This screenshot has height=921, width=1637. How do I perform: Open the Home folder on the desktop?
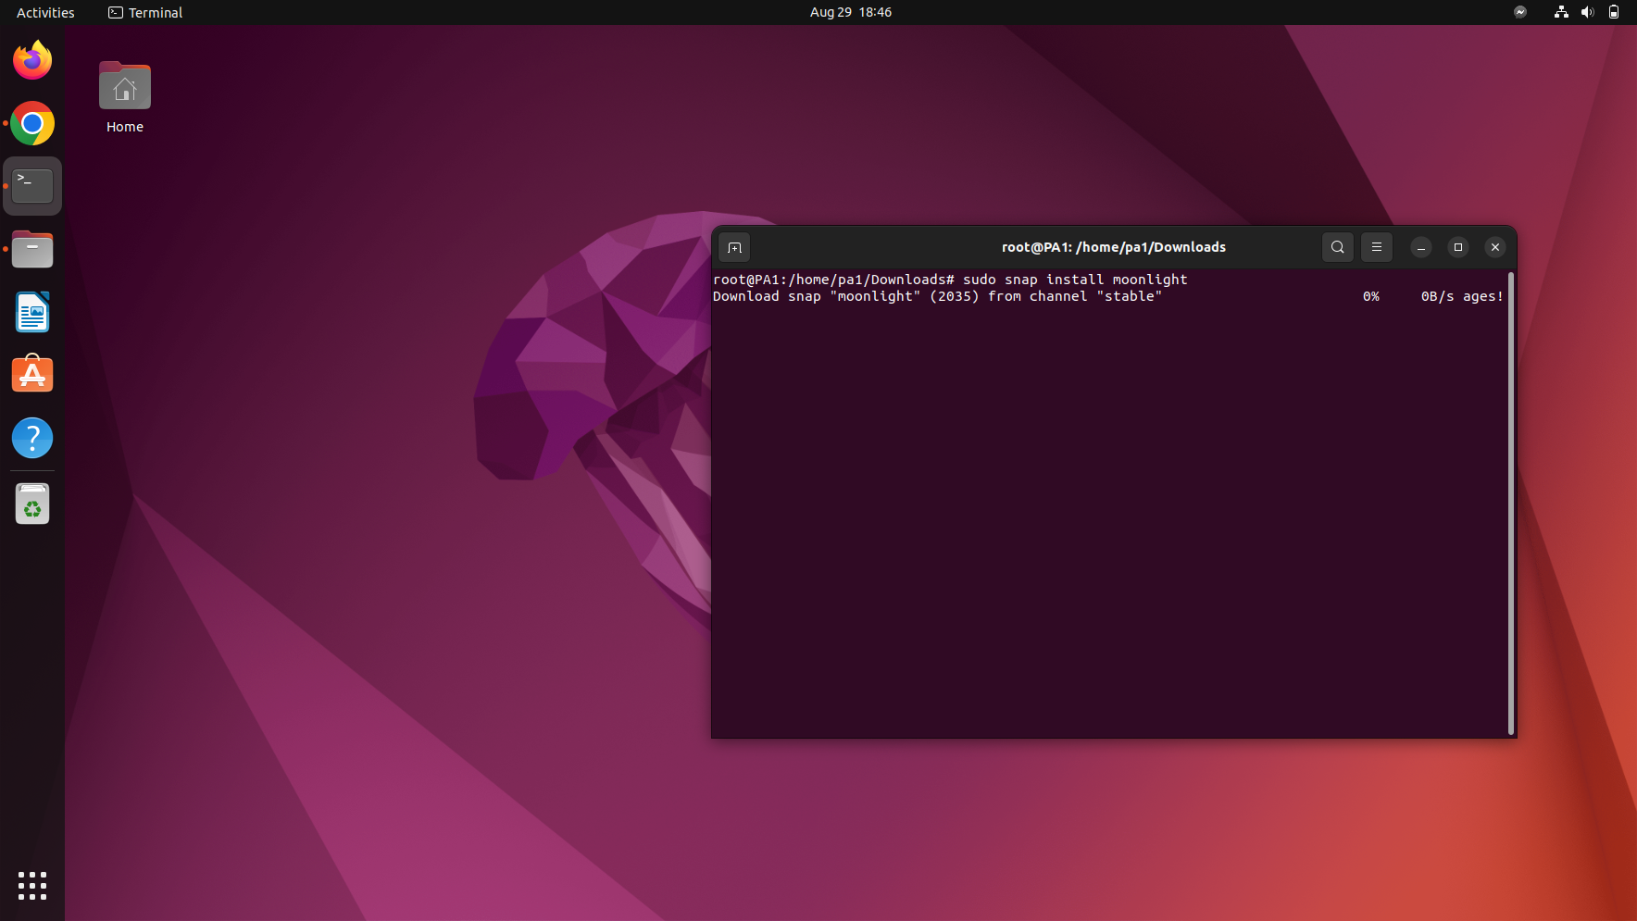[x=124, y=86]
